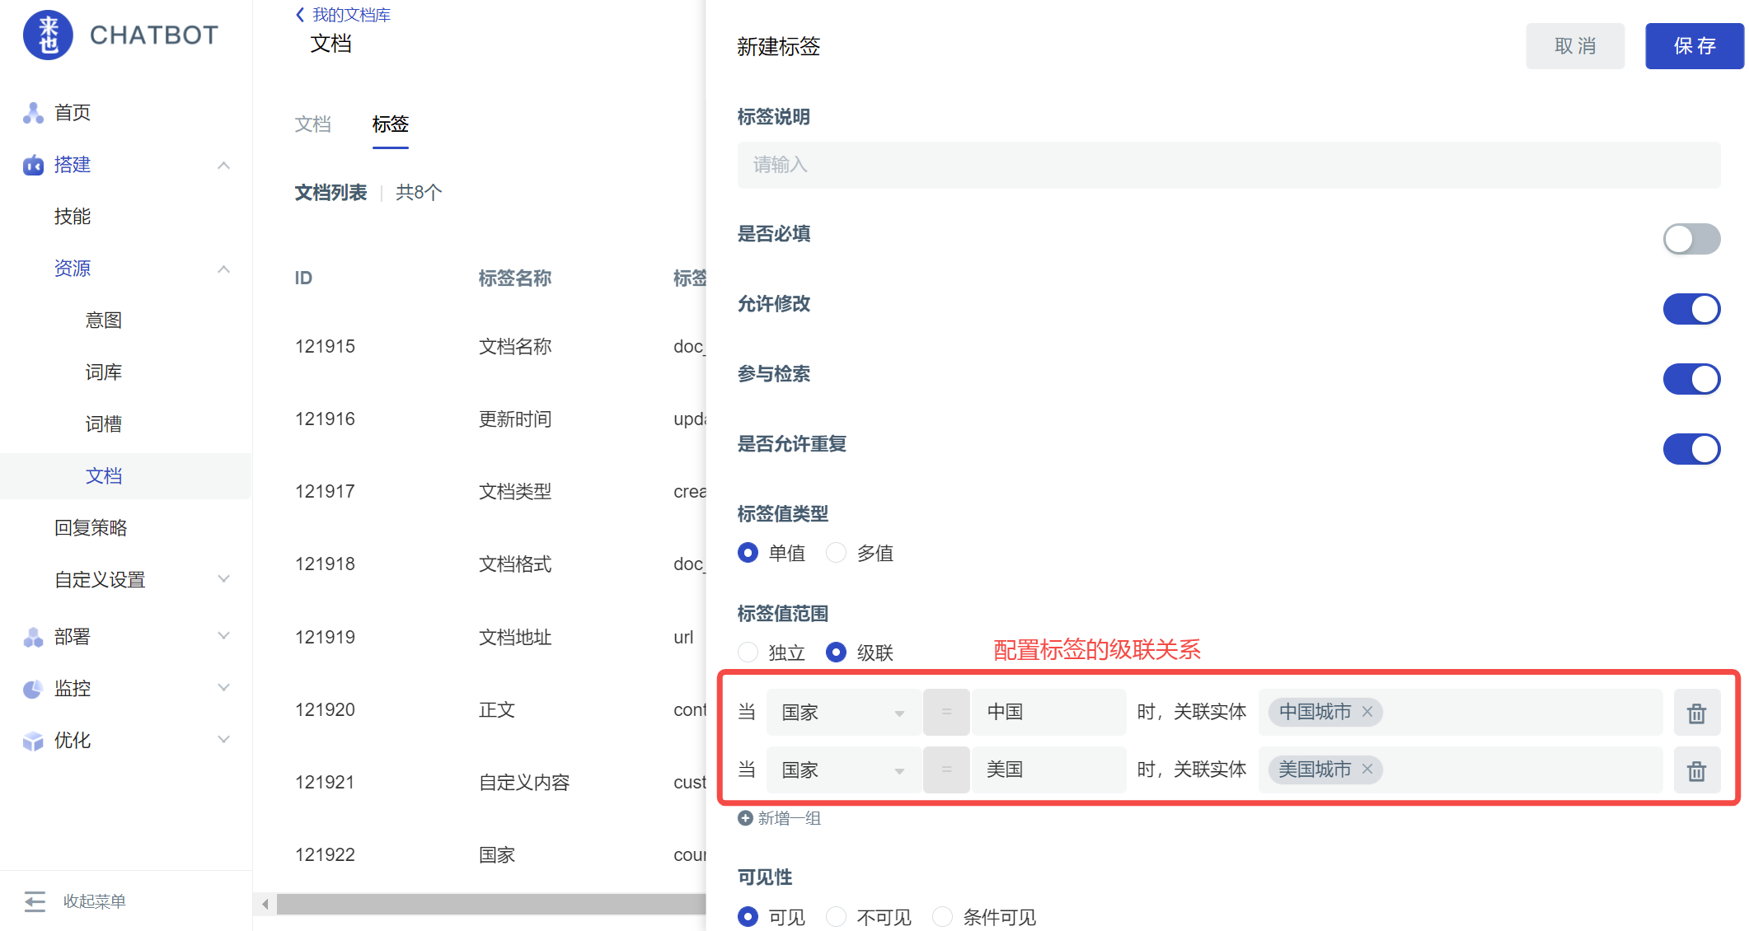Choose the 独立 value range option
The height and width of the screenshot is (931, 1749).
click(x=748, y=653)
